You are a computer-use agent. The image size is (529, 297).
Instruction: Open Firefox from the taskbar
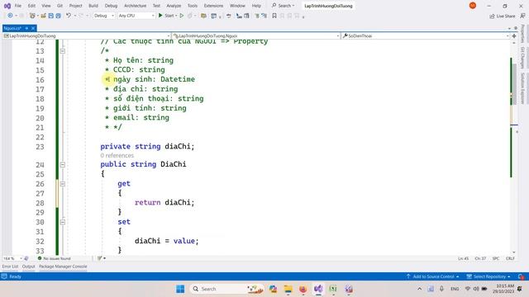tap(303, 289)
